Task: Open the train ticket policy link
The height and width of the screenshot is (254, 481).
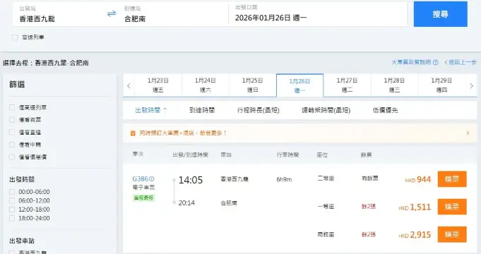Action: pyautogui.click(x=411, y=62)
